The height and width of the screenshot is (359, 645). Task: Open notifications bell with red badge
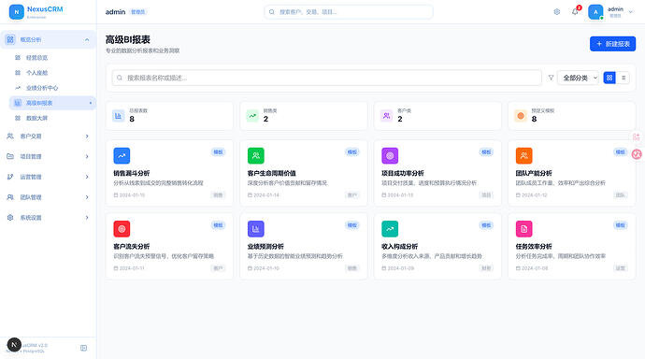pyautogui.click(x=575, y=11)
